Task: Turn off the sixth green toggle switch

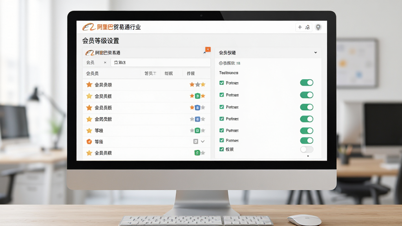Action: click(x=307, y=140)
